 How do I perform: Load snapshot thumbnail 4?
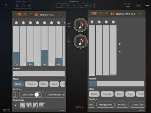(42, 105)
